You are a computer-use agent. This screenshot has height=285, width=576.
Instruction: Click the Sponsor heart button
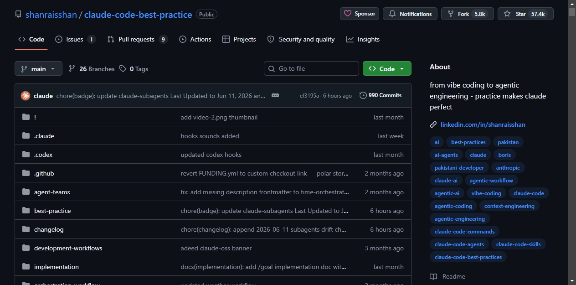[x=360, y=14]
